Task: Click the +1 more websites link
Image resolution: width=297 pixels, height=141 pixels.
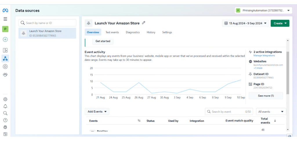Action: 258,68
